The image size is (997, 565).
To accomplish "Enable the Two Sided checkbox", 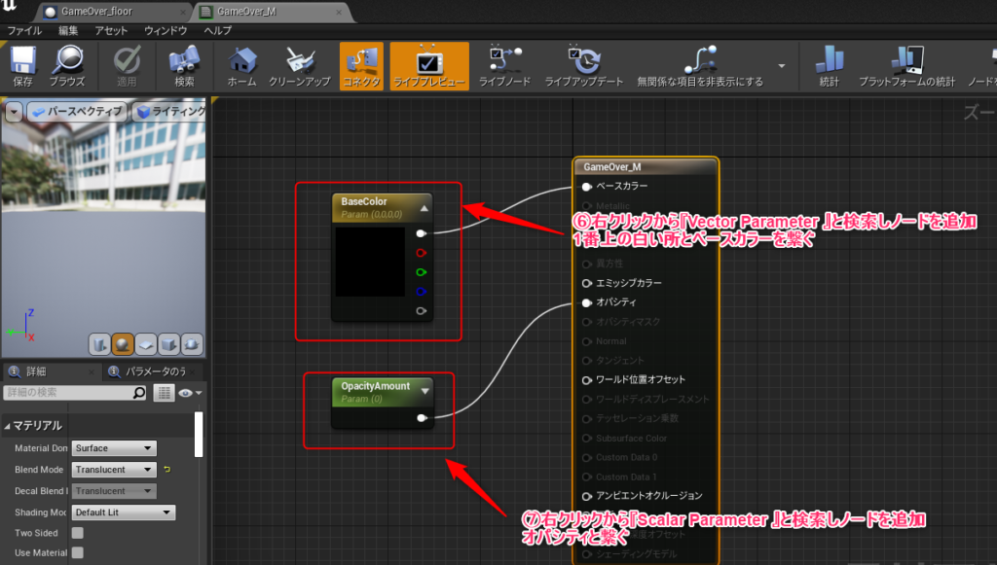I will (78, 533).
